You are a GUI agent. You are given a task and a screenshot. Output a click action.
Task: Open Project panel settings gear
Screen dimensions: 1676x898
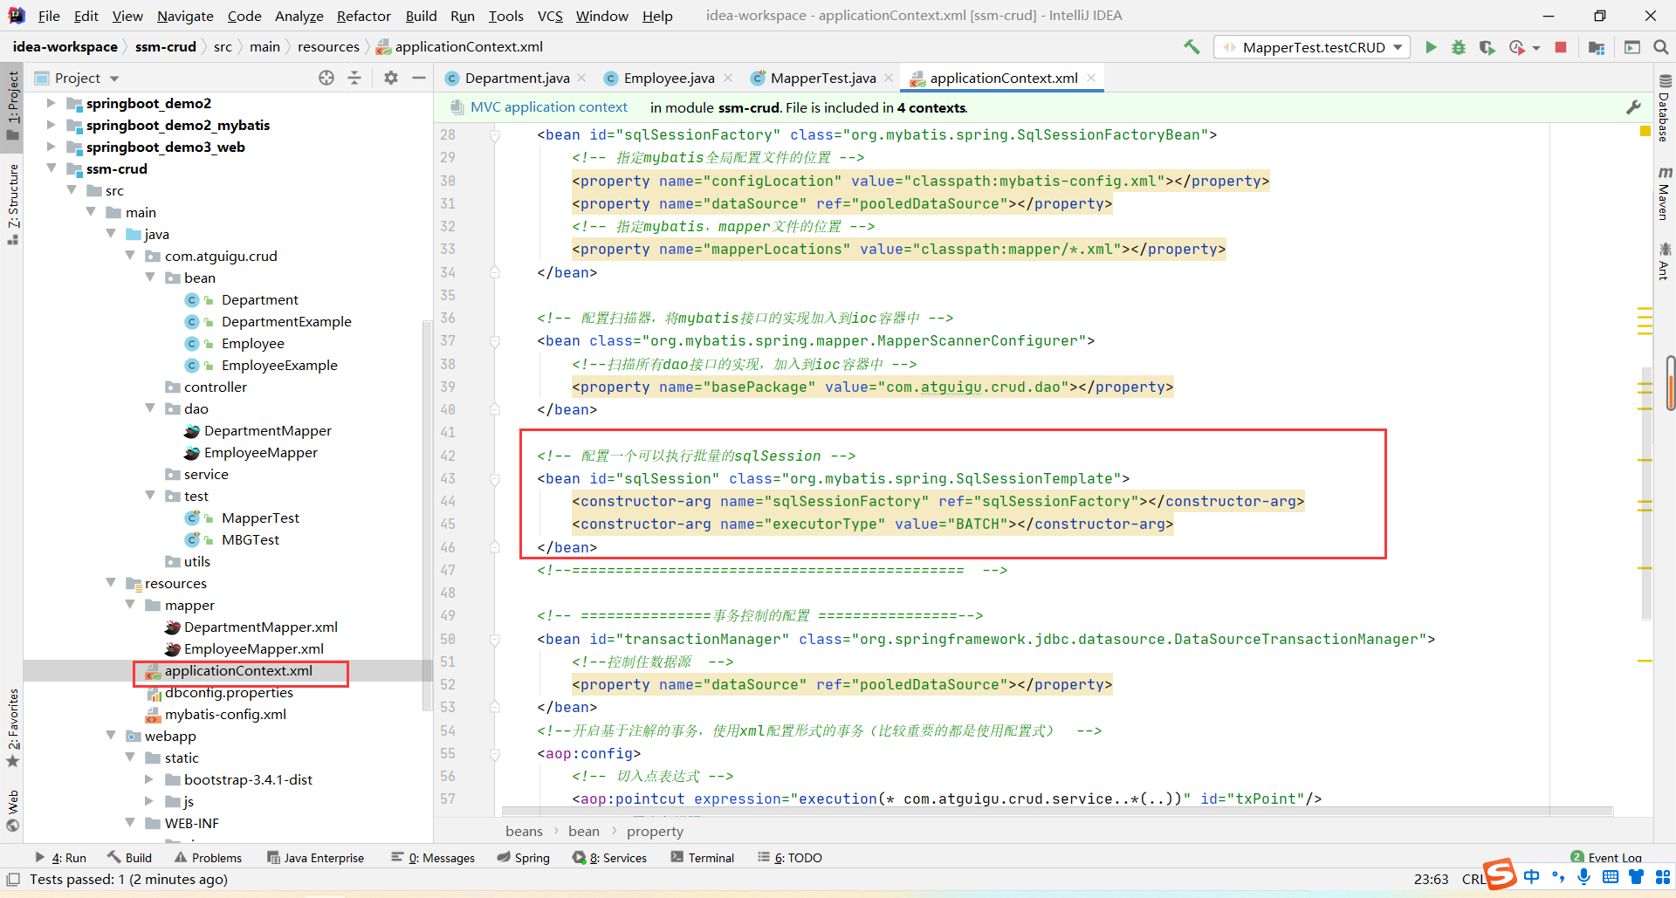(391, 78)
